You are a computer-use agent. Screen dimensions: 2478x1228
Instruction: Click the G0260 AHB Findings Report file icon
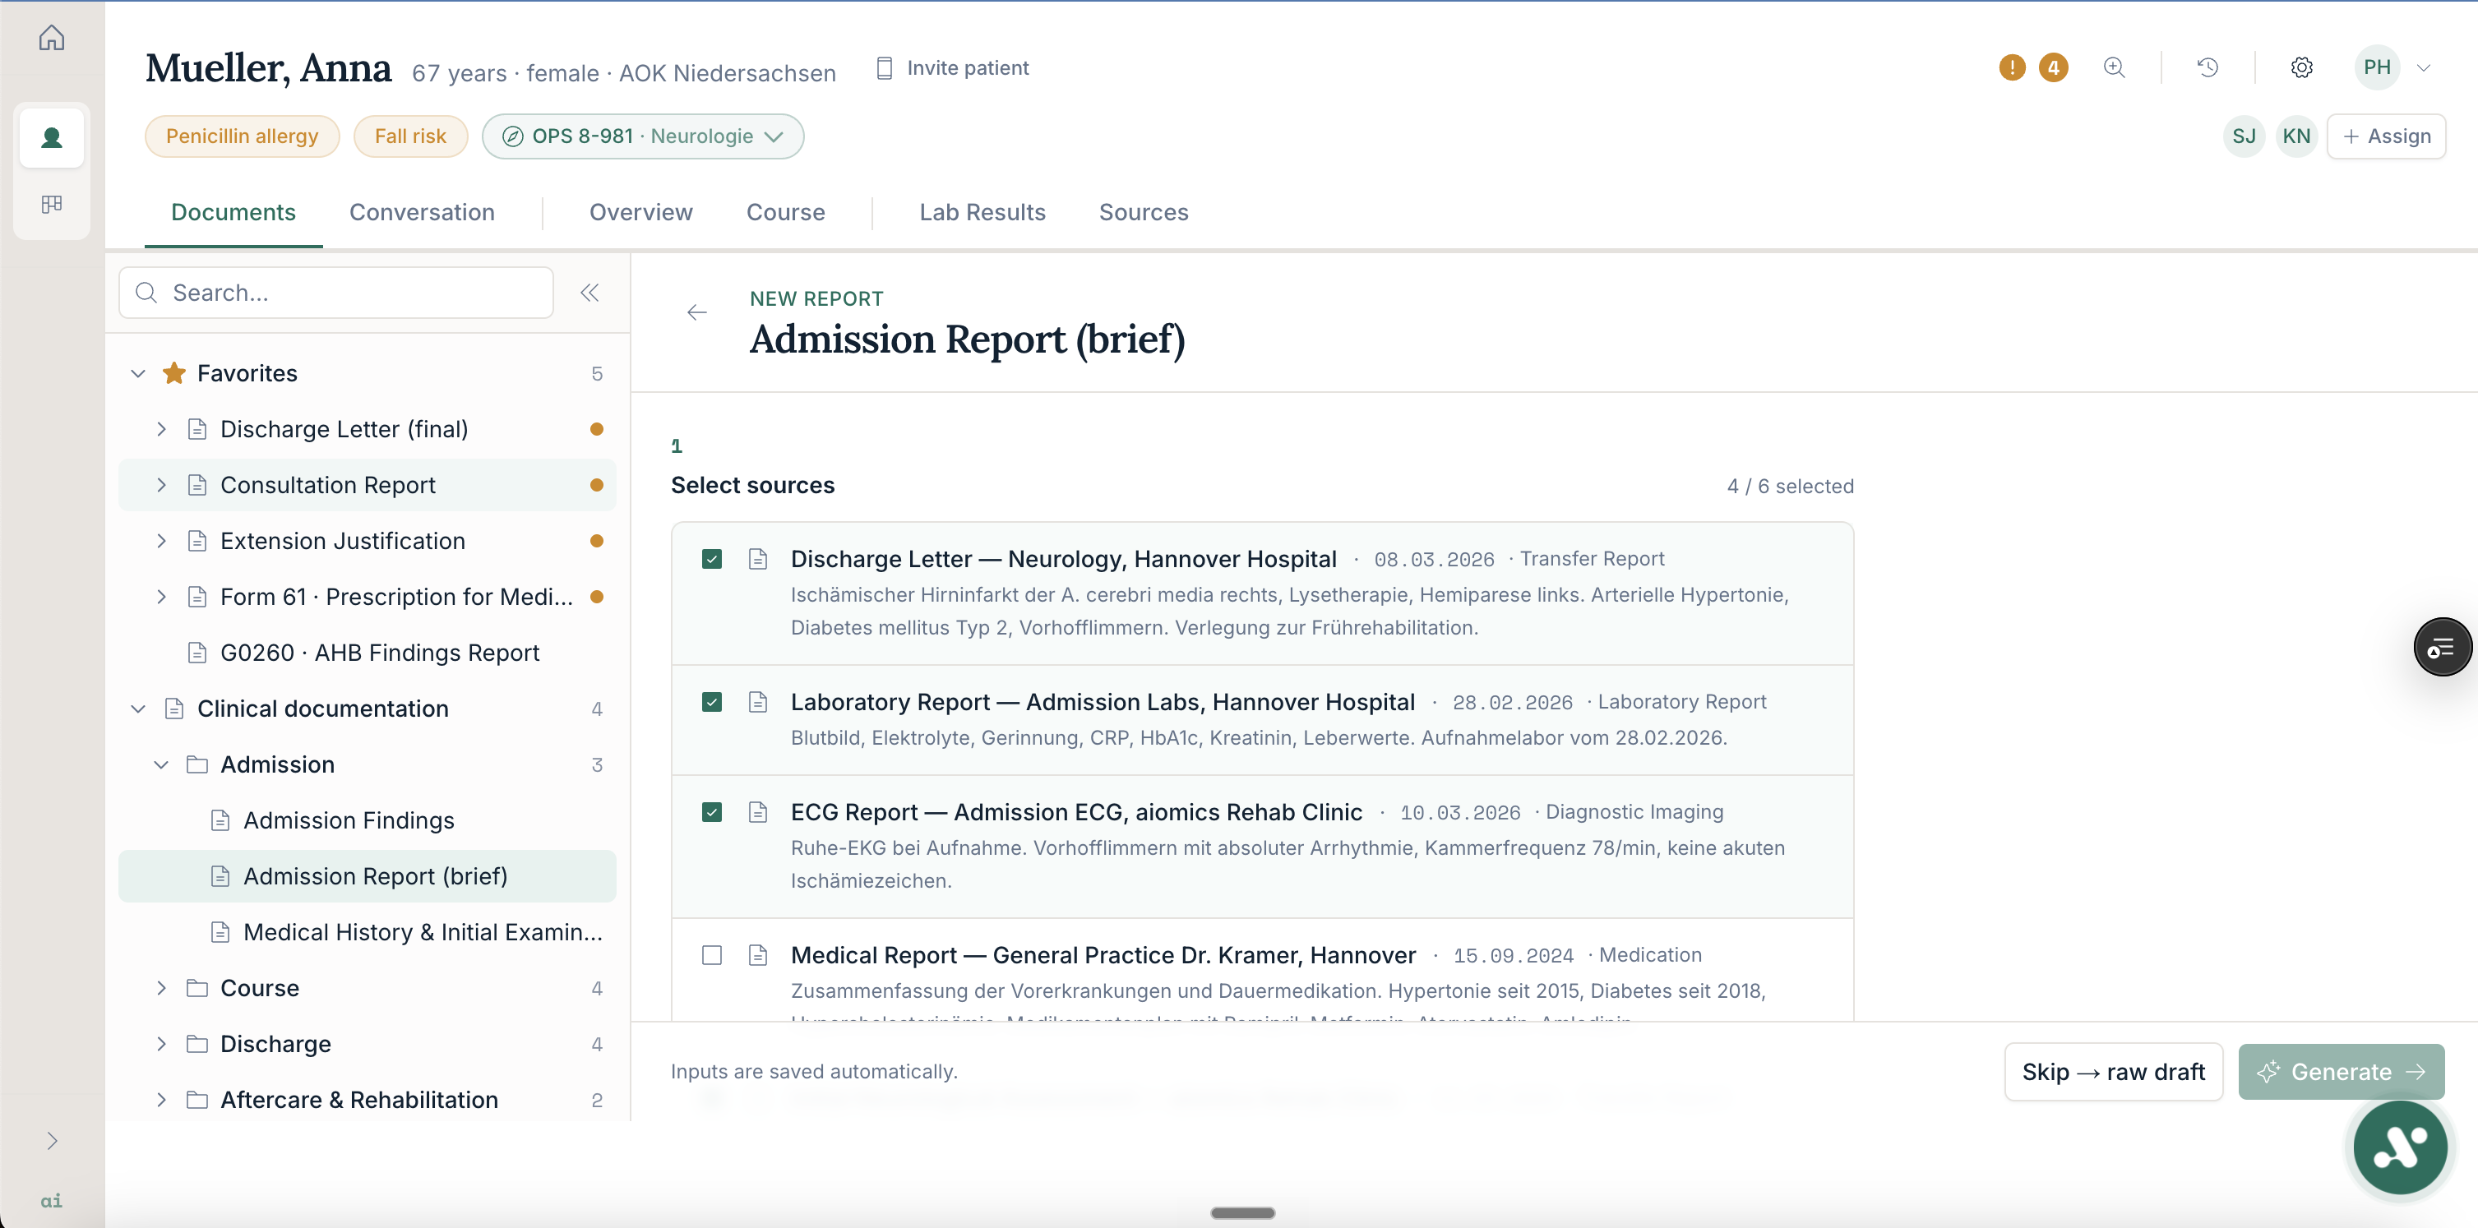tap(197, 653)
